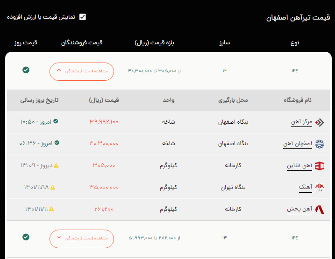Click the price range for IPE ۱۴

click(154, 238)
